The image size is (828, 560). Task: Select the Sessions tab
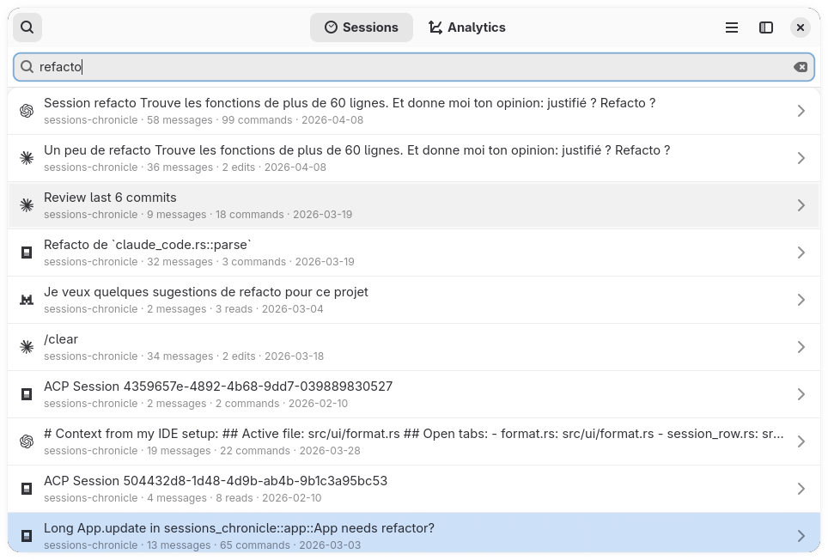coord(362,27)
